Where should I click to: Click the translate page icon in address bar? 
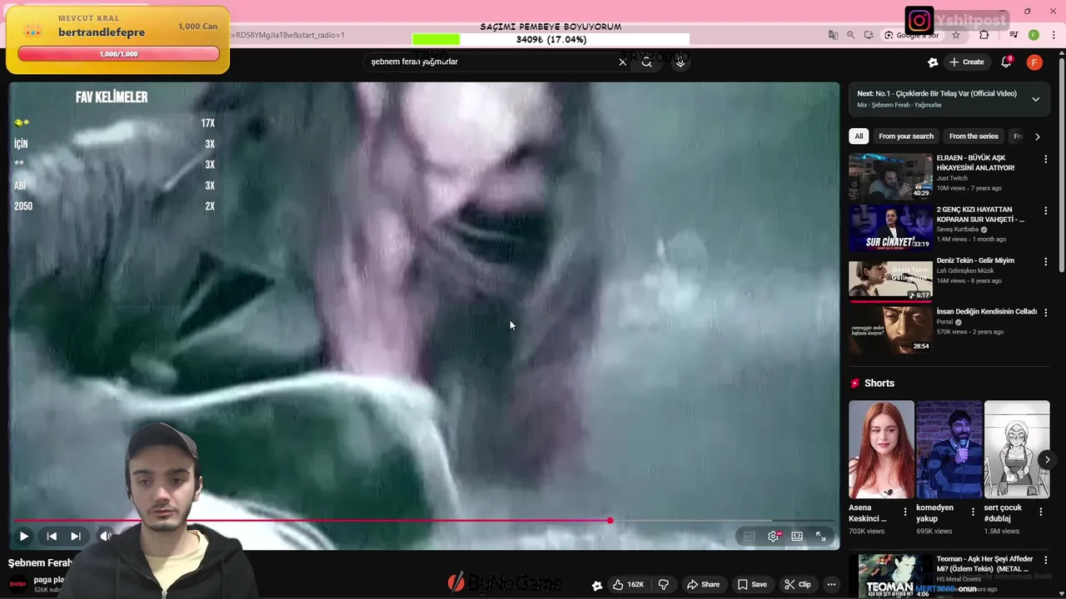(x=833, y=35)
